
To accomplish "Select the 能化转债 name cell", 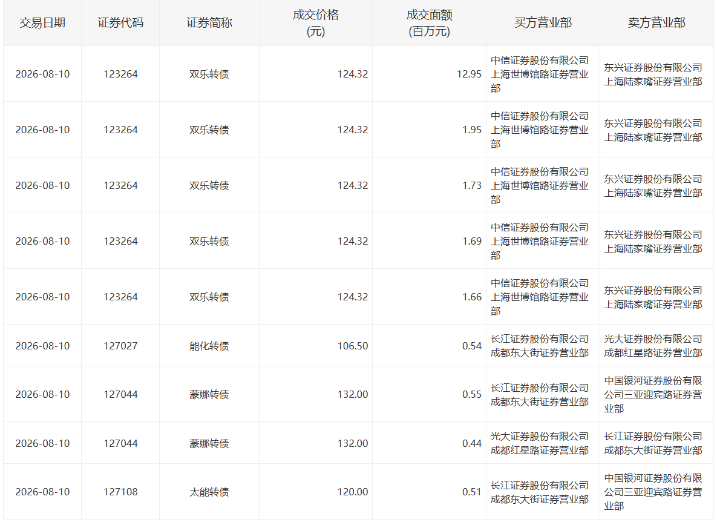I will click(209, 346).
